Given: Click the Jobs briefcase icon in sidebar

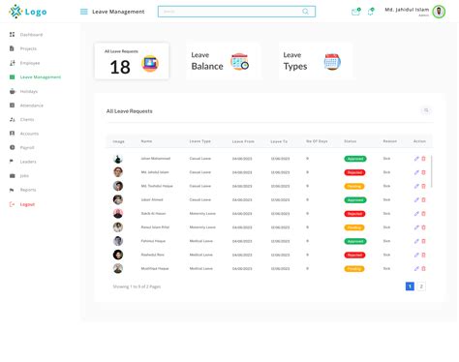Looking at the screenshot, I should pyautogui.click(x=13, y=176).
